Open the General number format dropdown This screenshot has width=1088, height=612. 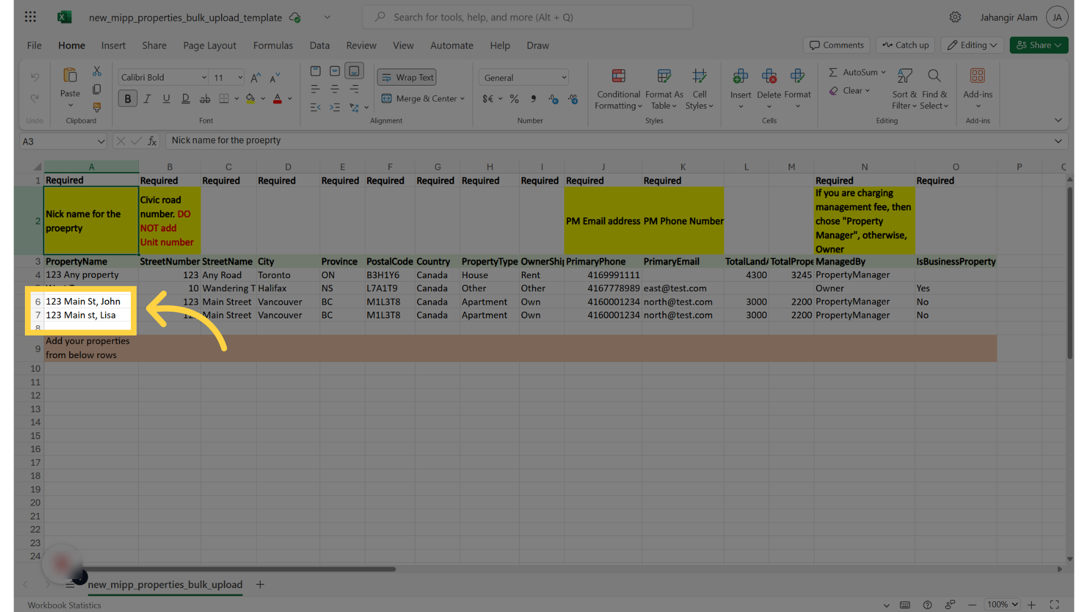point(524,77)
